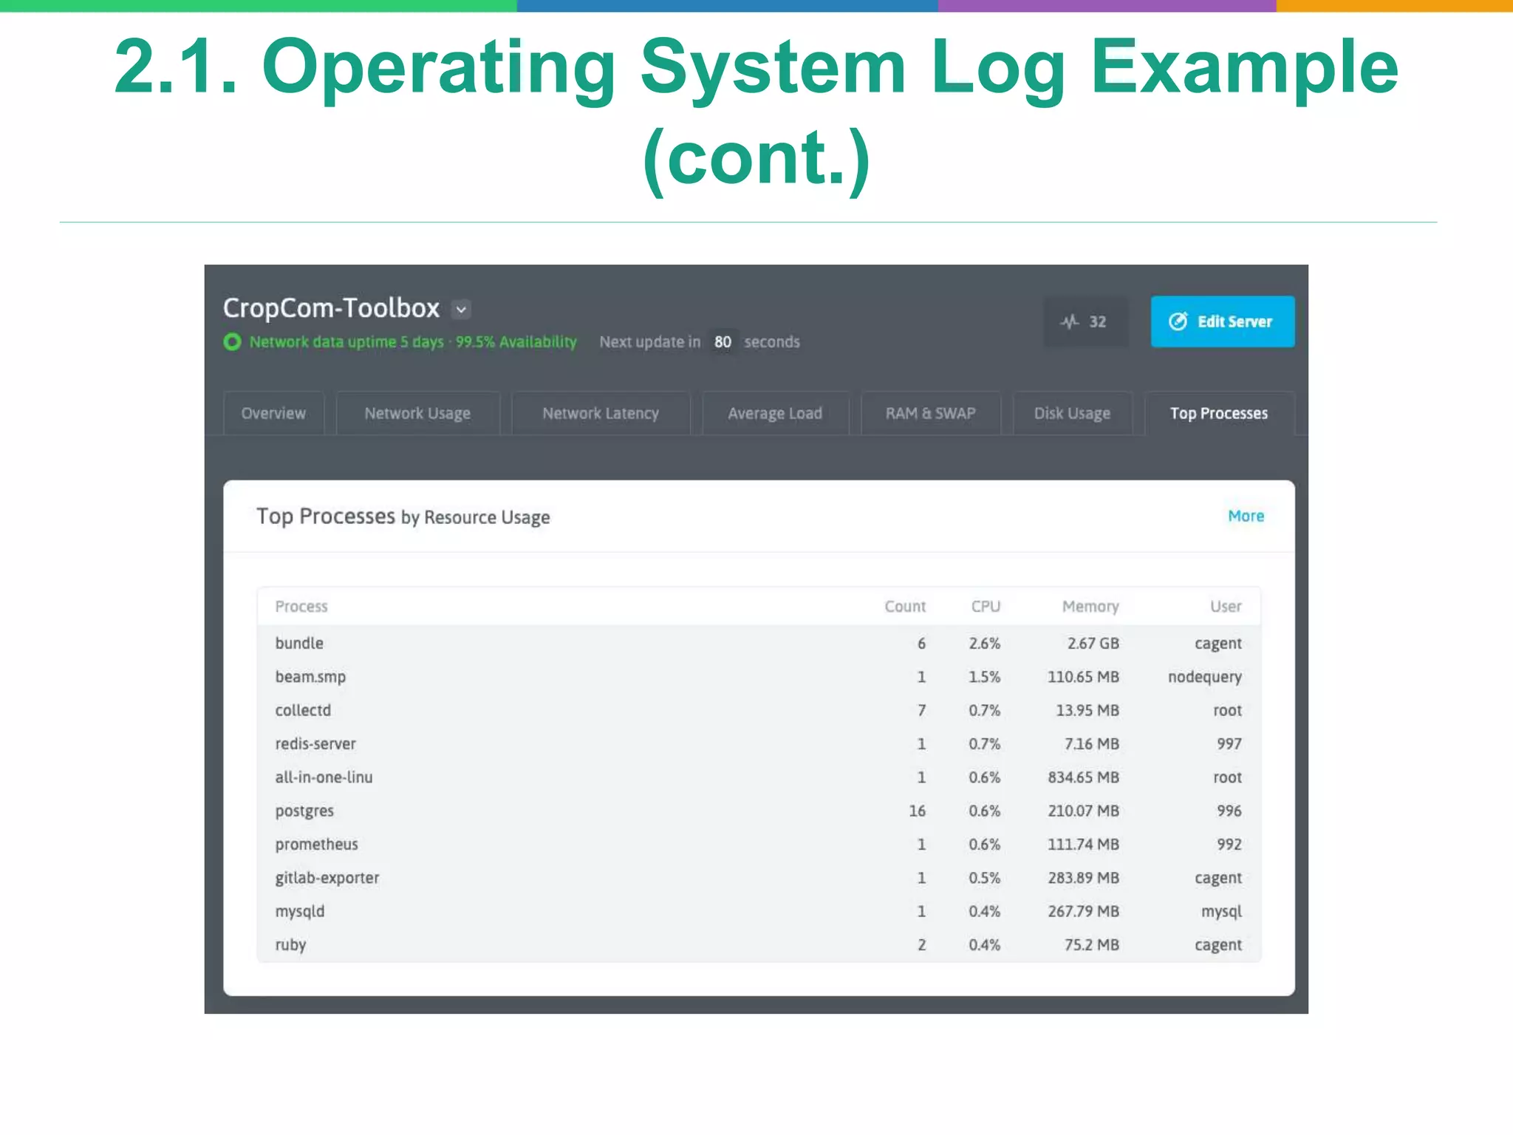Select the postgres process name
The image size is (1513, 1135).
point(304,811)
